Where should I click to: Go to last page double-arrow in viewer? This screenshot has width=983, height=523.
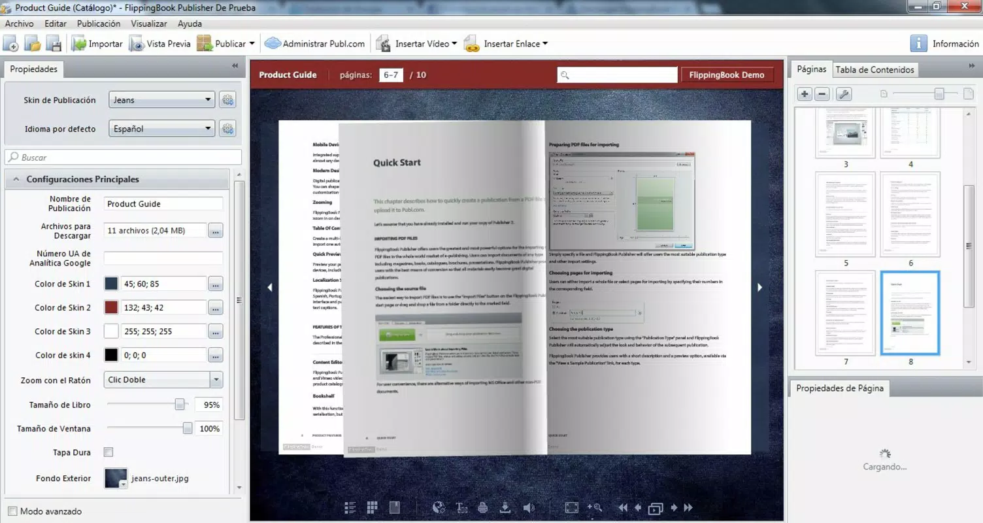pos(688,507)
